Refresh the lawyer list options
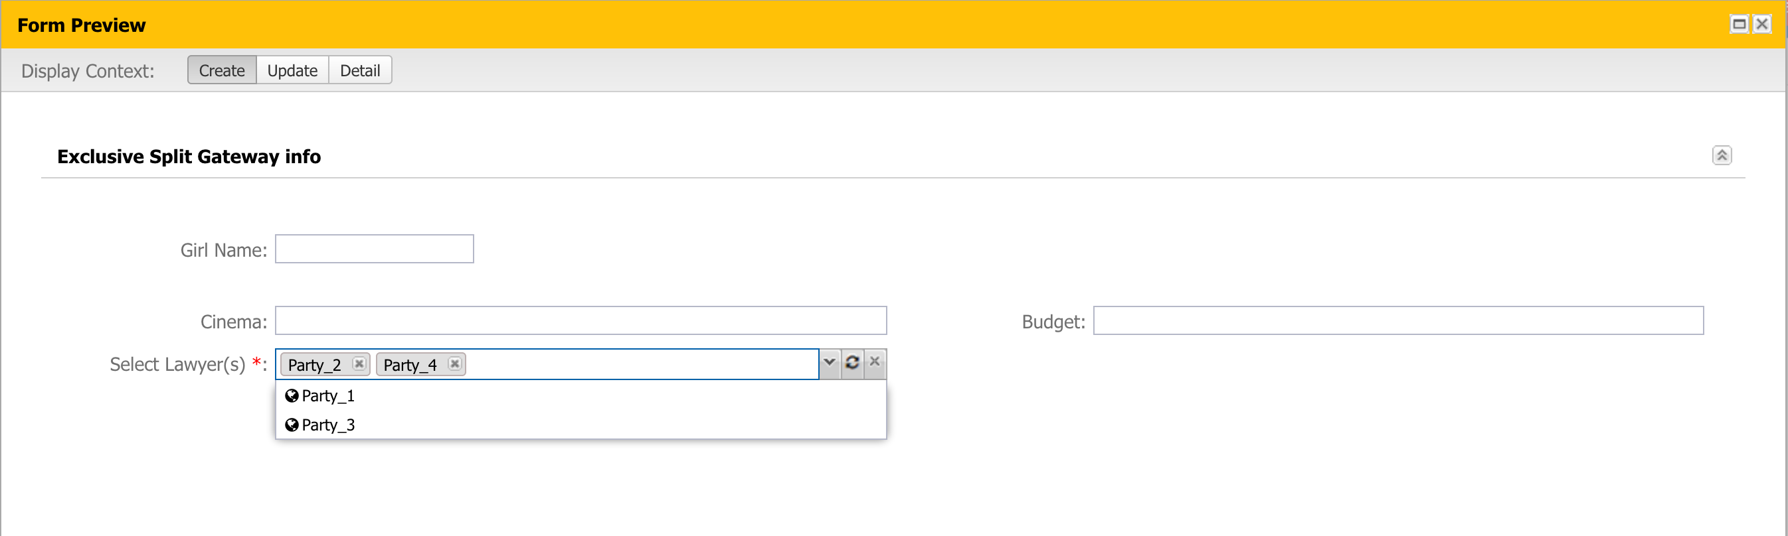The width and height of the screenshot is (1788, 536). click(852, 363)
